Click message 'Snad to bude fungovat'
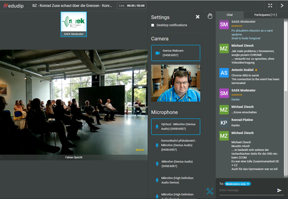Screen dimensions: 288x199 coord(246,38)
